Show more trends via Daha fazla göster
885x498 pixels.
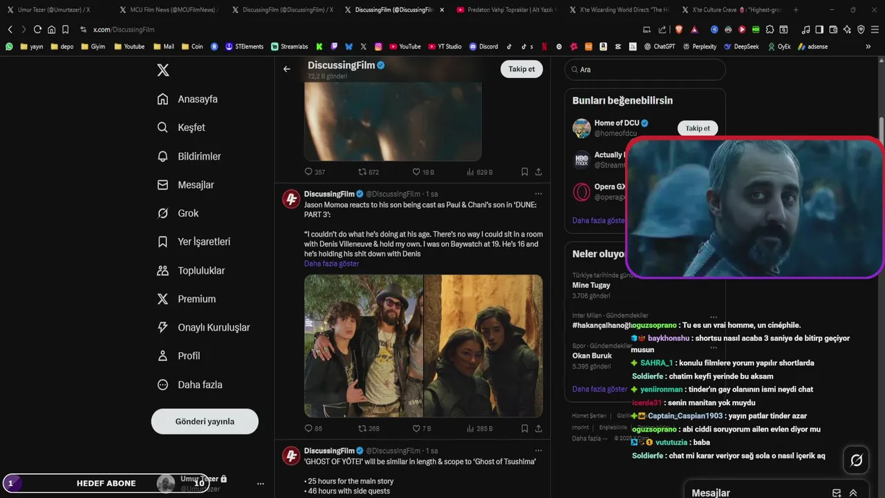point(599,389)
